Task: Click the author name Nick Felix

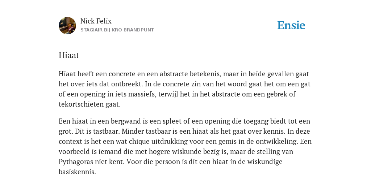Action: tap(96, 21)
